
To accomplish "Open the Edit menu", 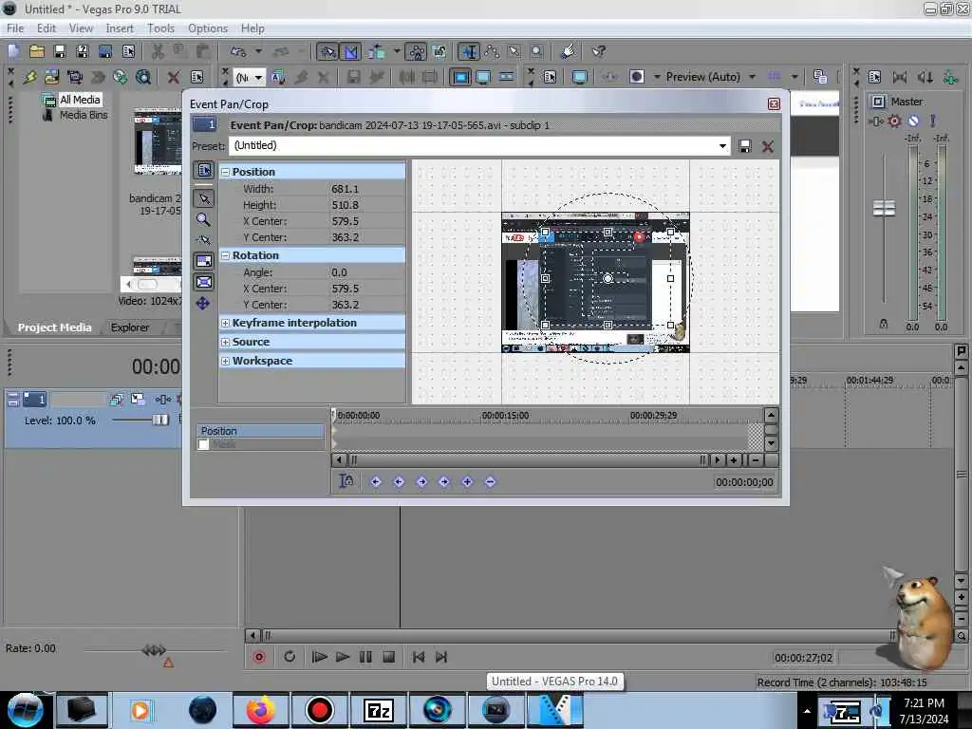I will click(x=46, y=28).
